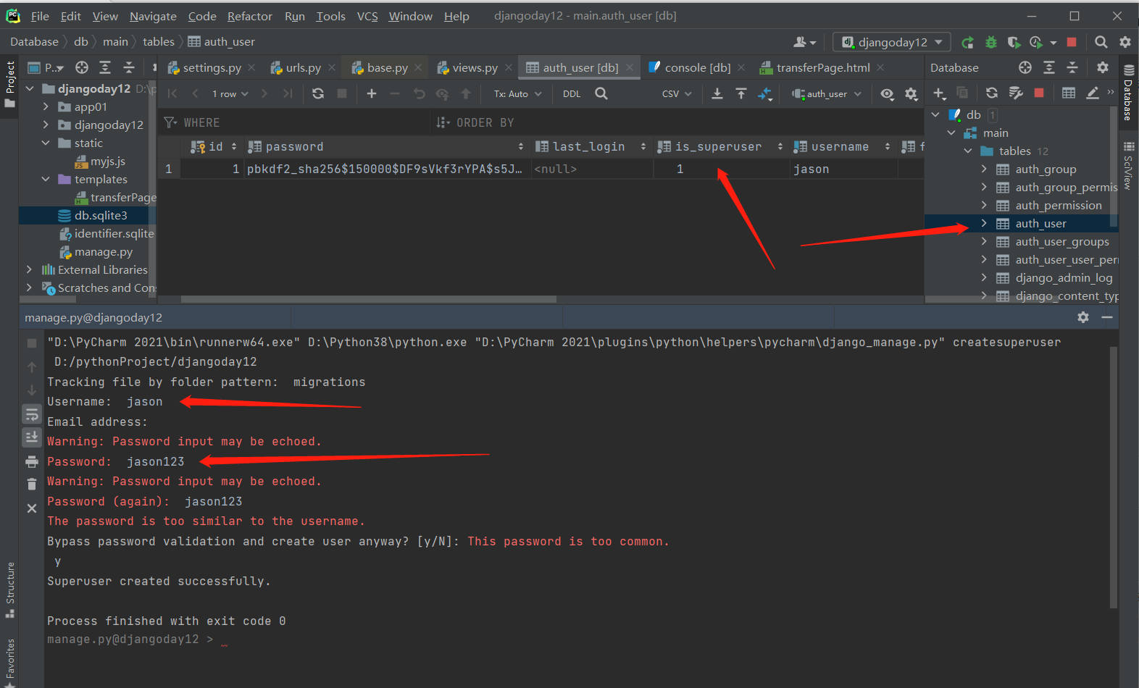The image size is (1139, 688).
Task: Click the Print icon in the run console
Action: tap(32, 461)
